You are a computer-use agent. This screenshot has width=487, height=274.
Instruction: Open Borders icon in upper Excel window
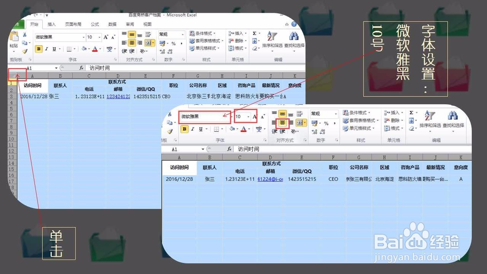pyautogui.click(x=69, y=49)
